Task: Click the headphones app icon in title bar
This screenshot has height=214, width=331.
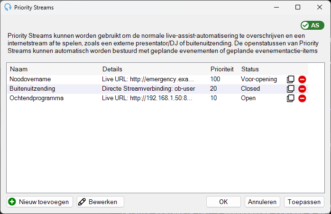Action: pos(8,8)
